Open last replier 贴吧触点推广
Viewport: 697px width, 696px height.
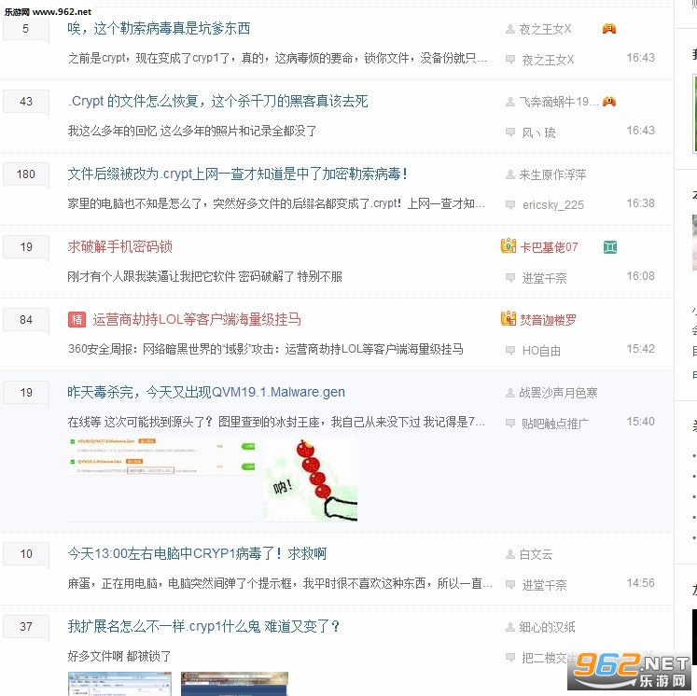555,424
